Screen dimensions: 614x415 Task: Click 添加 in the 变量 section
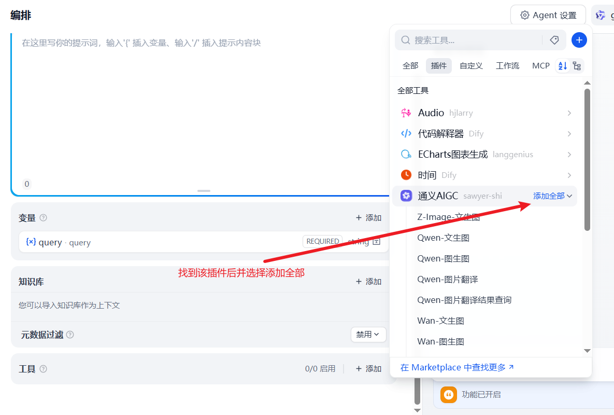click(368, 217)
